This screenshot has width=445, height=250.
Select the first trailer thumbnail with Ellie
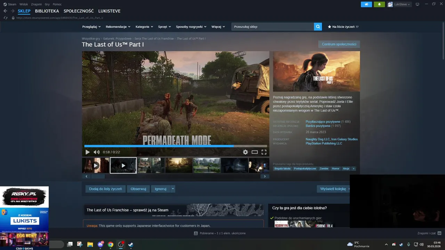(96, 165)
